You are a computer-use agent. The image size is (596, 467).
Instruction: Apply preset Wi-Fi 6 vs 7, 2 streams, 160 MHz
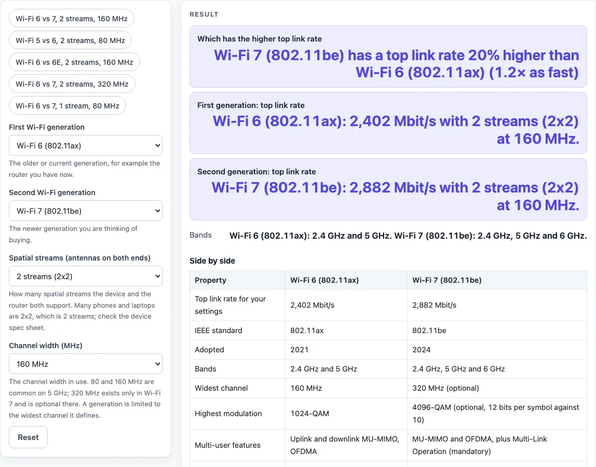point(72,19)
